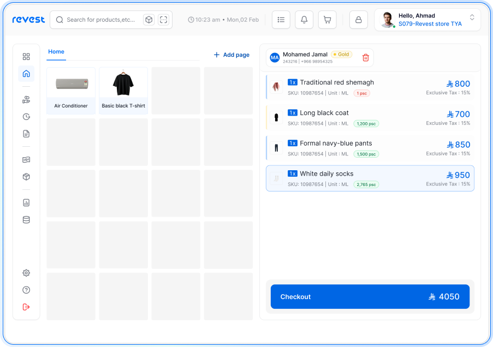The image size is (493, 347).
Task: Click the 1x quantity on Formal navy-blue pants
Action: 293,143
